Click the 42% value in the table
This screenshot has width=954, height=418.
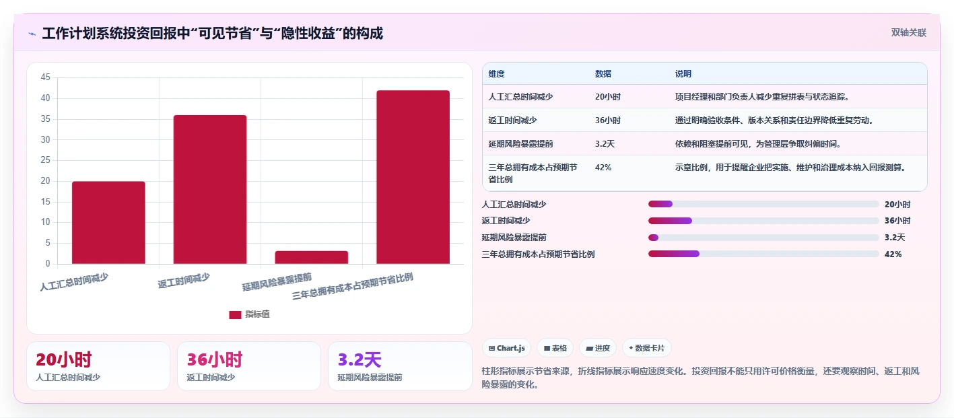pos(603,168)
